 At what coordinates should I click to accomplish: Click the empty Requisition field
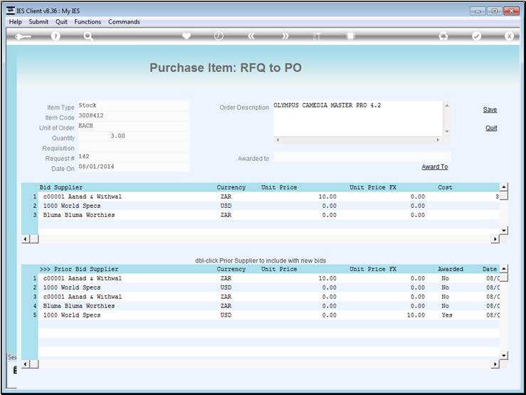coord(134,146)
